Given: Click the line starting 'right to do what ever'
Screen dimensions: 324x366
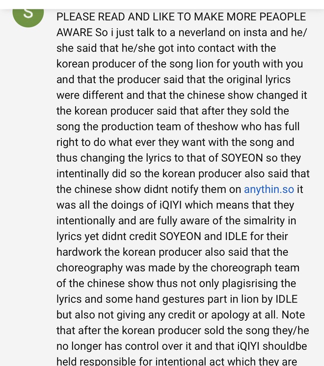Looking at the screenshot, I should point(175,142).
